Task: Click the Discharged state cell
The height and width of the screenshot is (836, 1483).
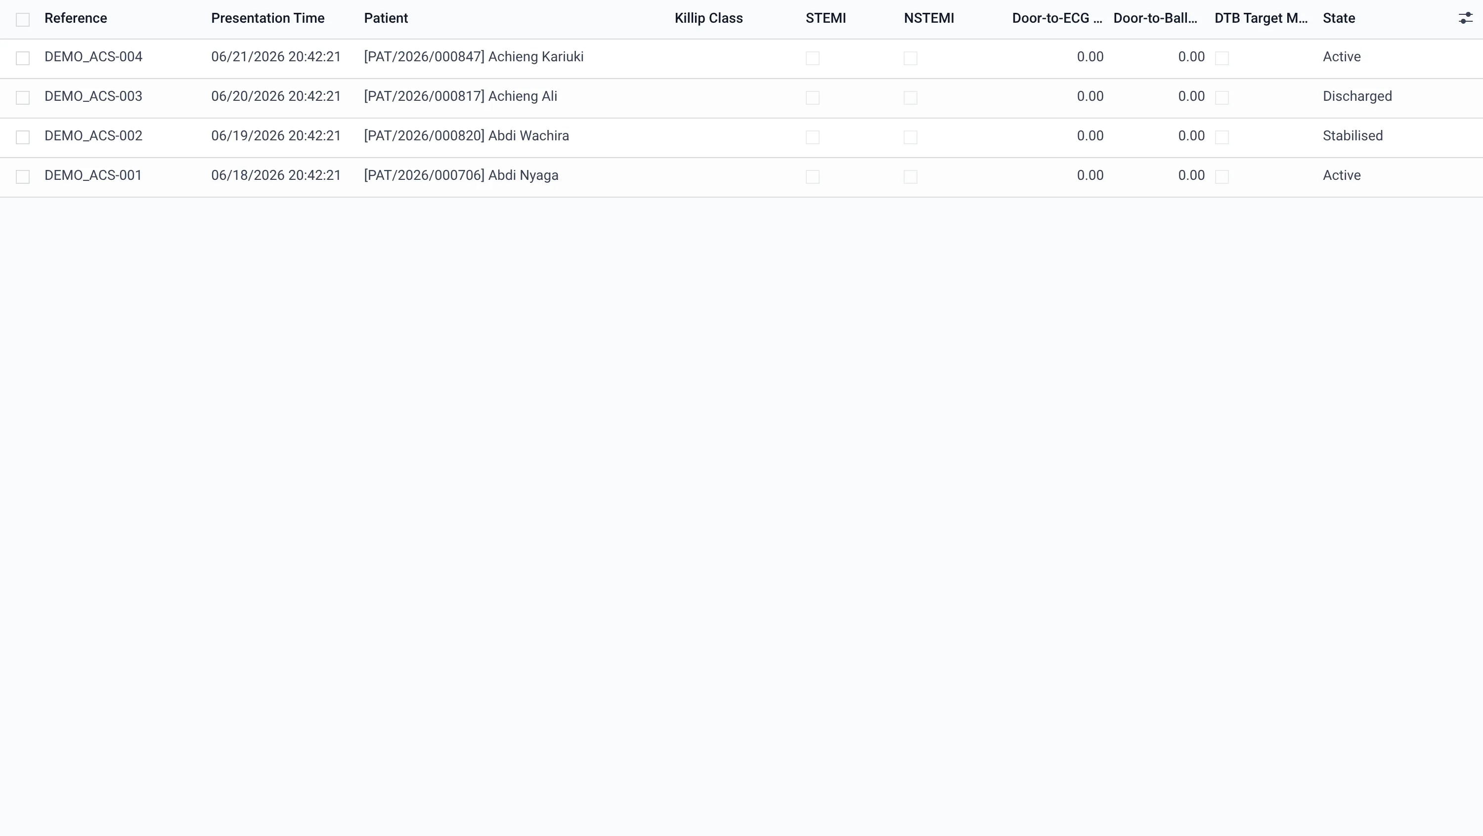Action: tap(1357, 96)
